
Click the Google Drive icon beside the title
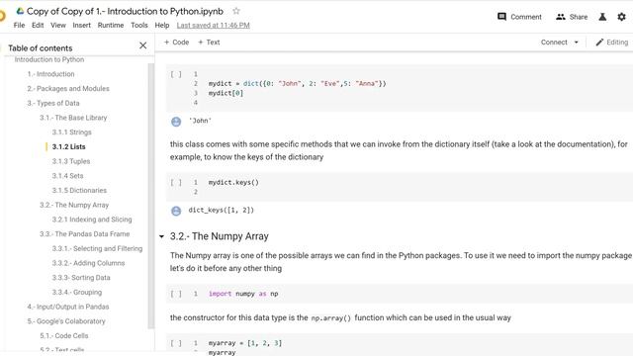(x=20, y=11)
